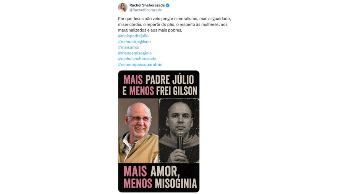Click the blue verified badge icon
The image size is (346, 194).
(168, 5)
